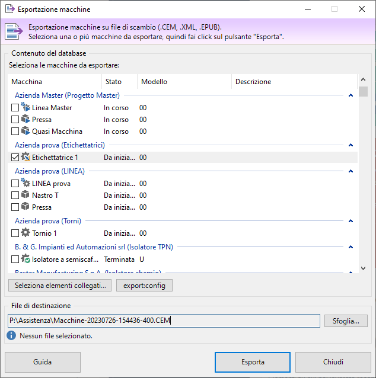
Task: Click the Etichettatrice 1 gear icon
Action: (26, 158)
